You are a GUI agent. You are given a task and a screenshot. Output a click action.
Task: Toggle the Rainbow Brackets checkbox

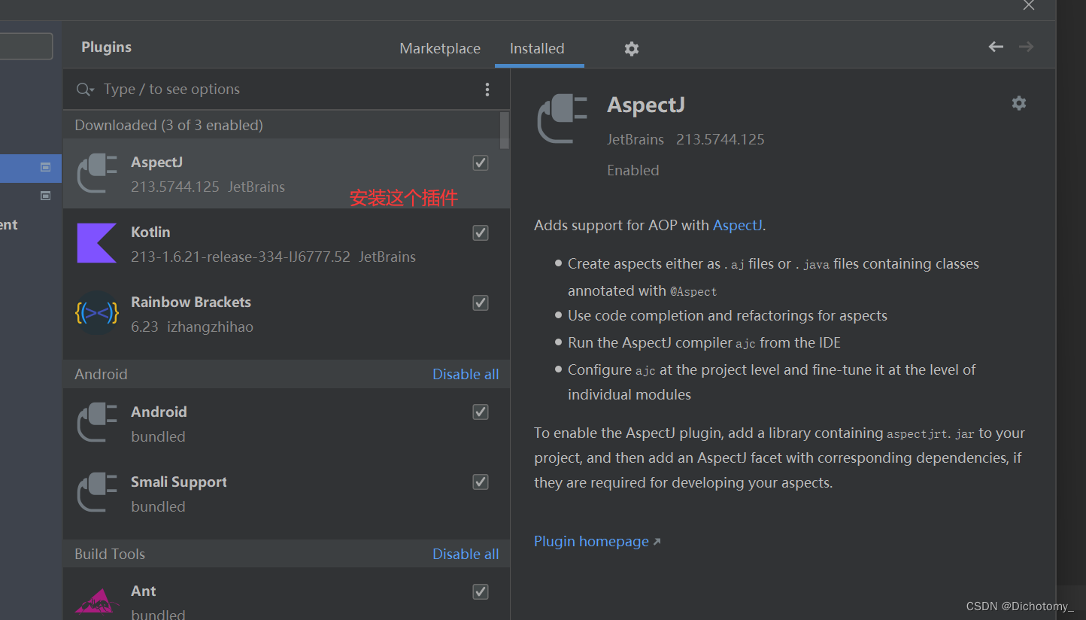tap(481, 302)
